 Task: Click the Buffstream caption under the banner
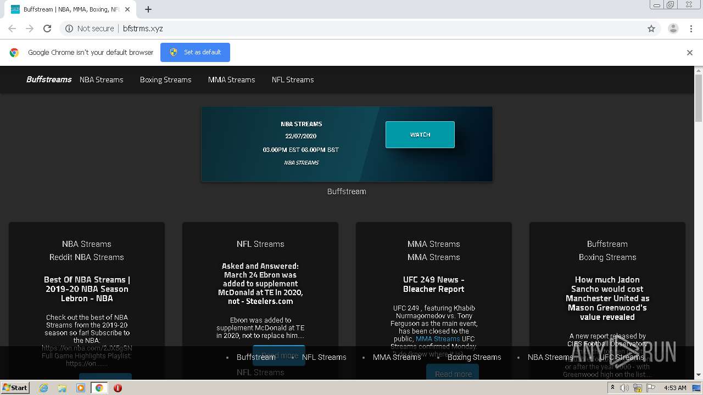[347, 191]
